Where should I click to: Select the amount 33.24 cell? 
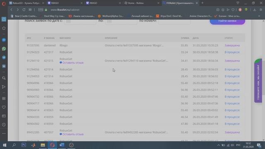[184, 52]
